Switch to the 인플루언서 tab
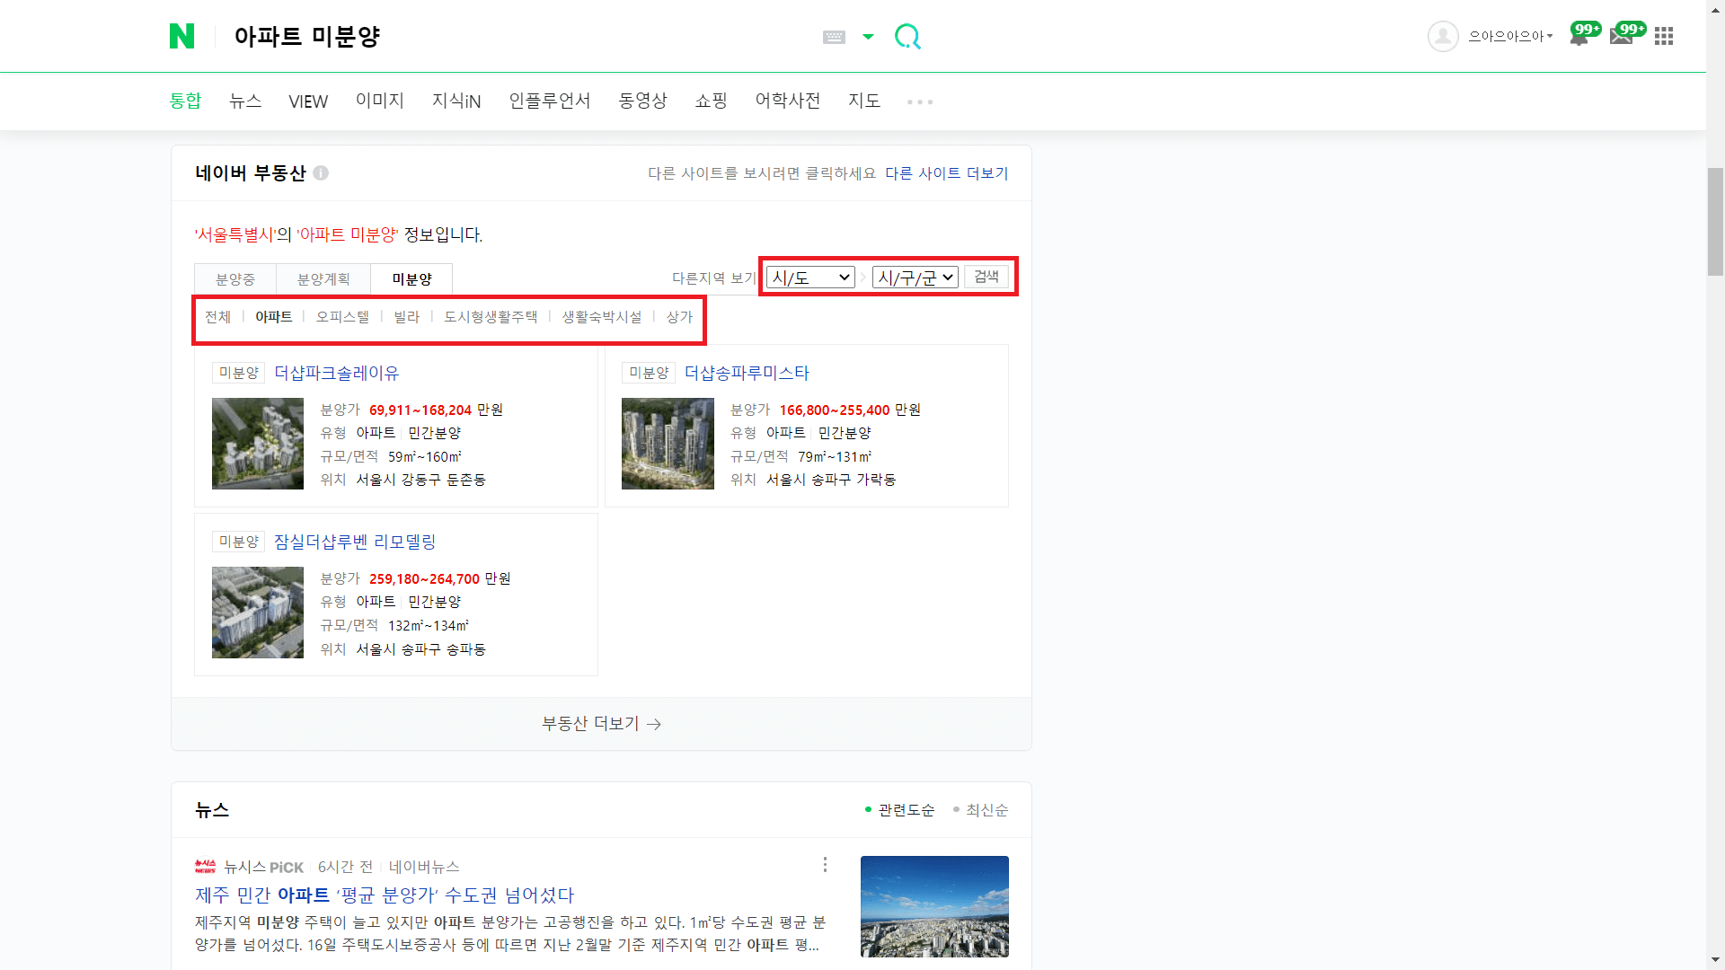 (550, 101)
